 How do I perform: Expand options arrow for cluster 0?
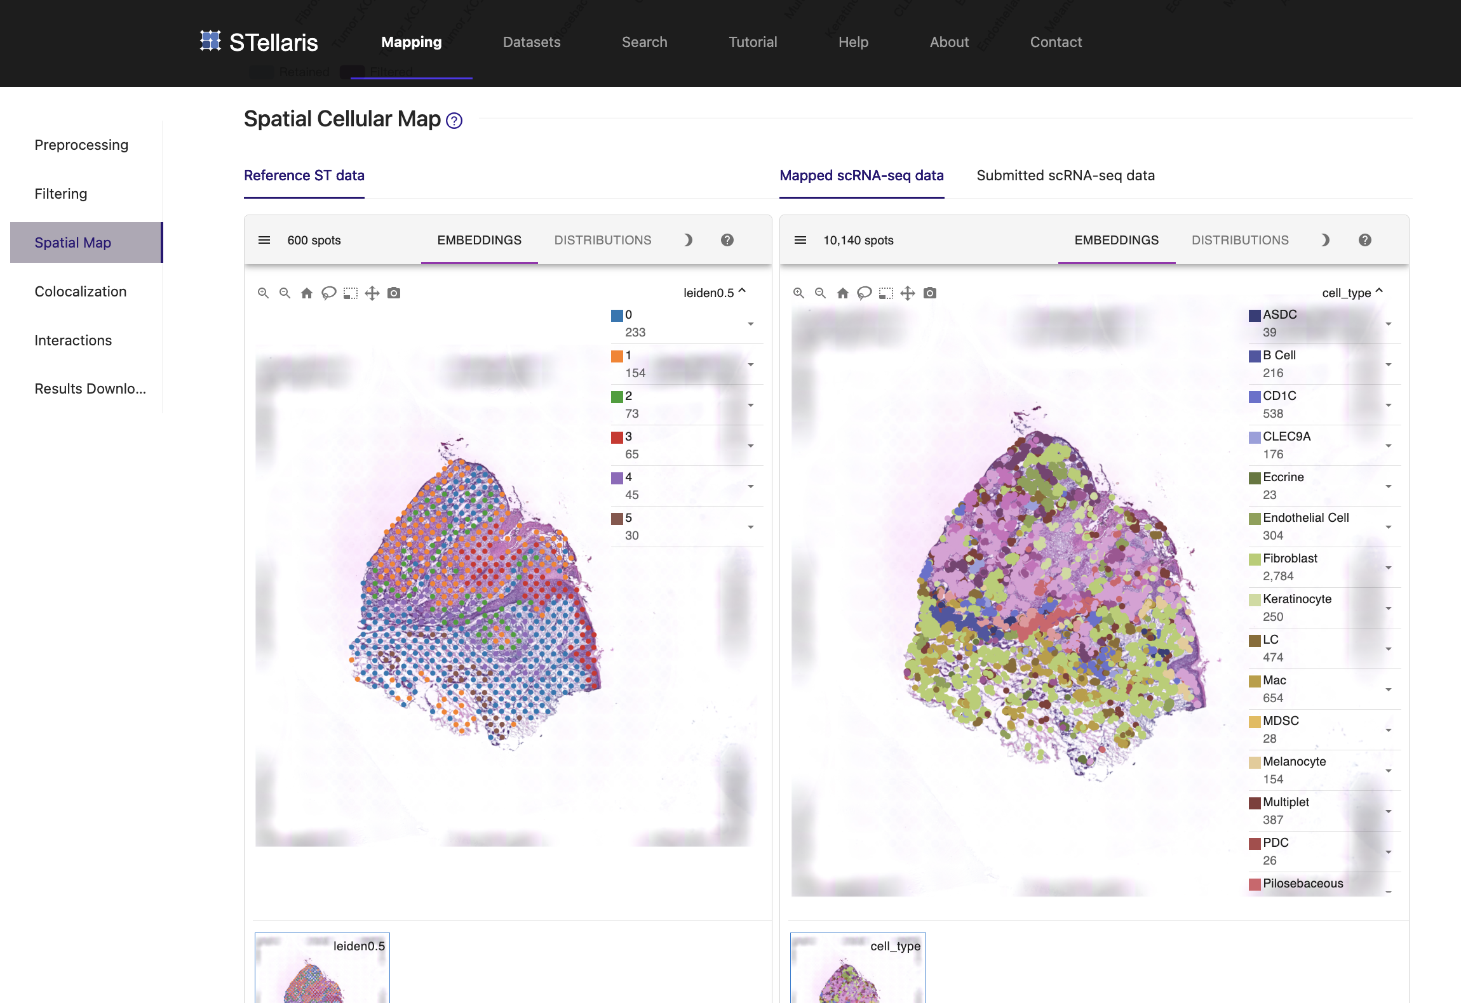coord(751,324)
